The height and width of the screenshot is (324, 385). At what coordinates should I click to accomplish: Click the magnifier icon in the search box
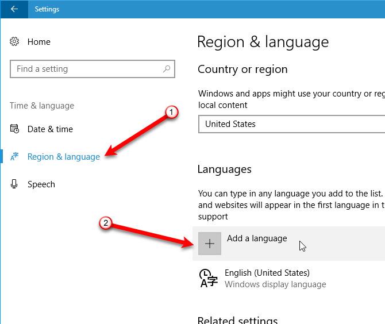coord(167,69)
